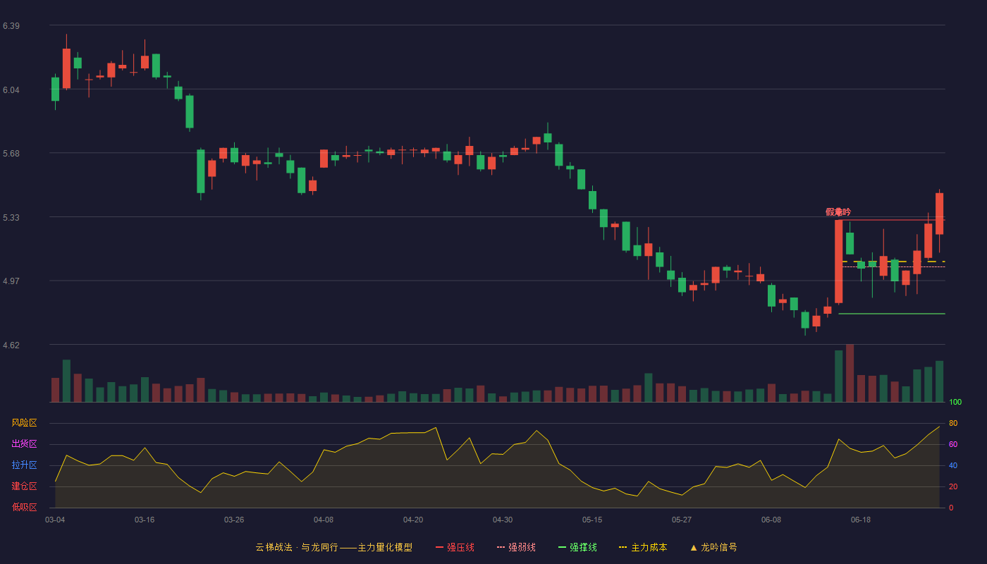Click the green 100 indicator axis value
This screenshot has height=564, width=987.
955,403
